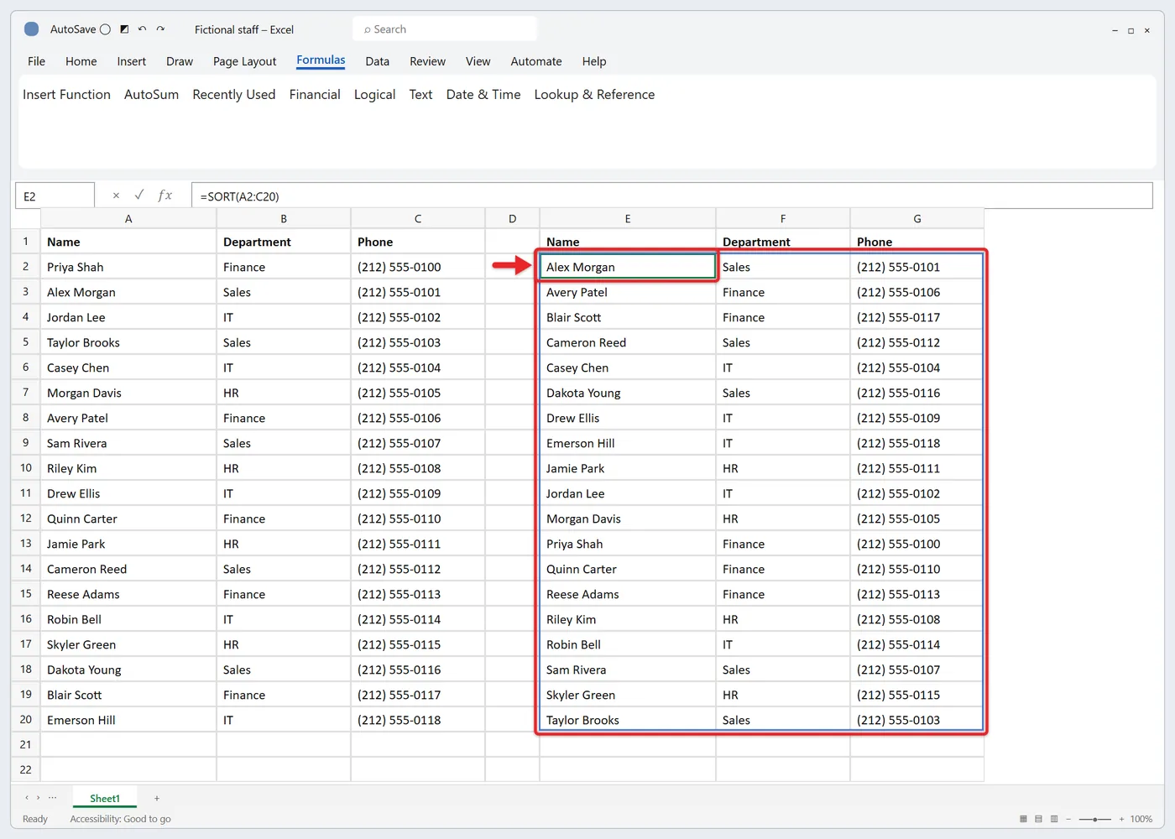Viewport: 1175px width, 839px height.
Task: Click the cancel X icon in formula bar
Action: pyautogui.click(x=116, y=195)
